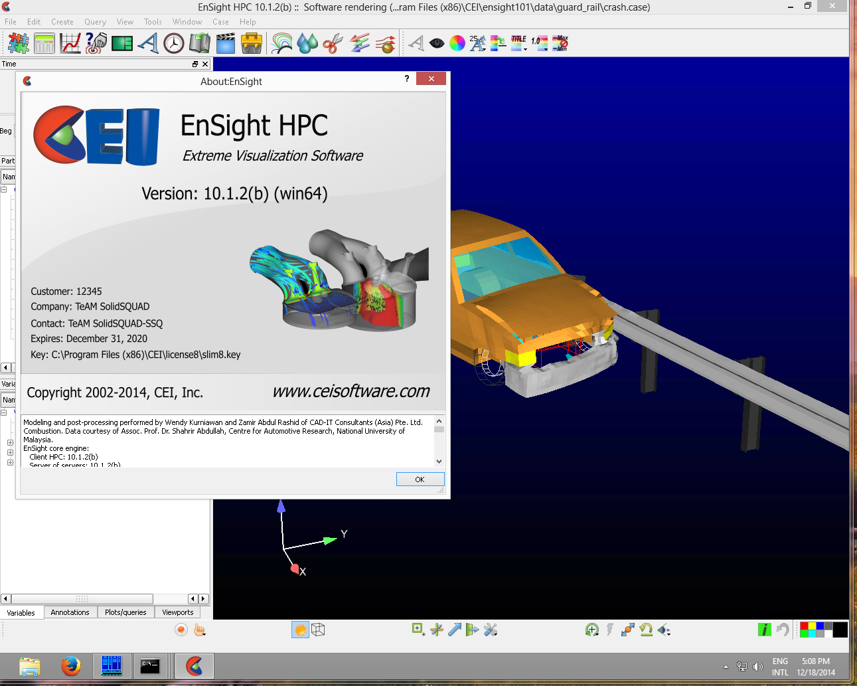Open the Solution Time clock icon

pos(174,44)
